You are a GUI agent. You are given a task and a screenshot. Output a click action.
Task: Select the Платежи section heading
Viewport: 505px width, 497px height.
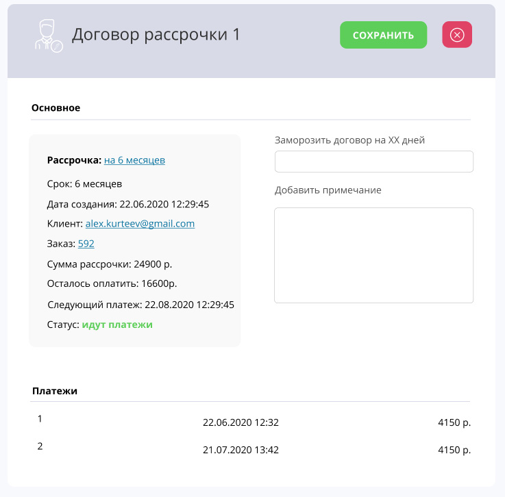(x=55, y=391)
